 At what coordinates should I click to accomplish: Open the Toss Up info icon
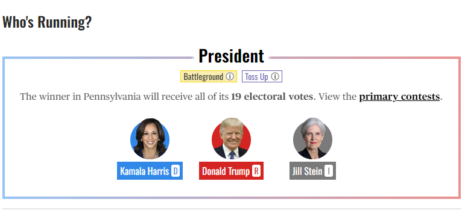pos(275,77)
